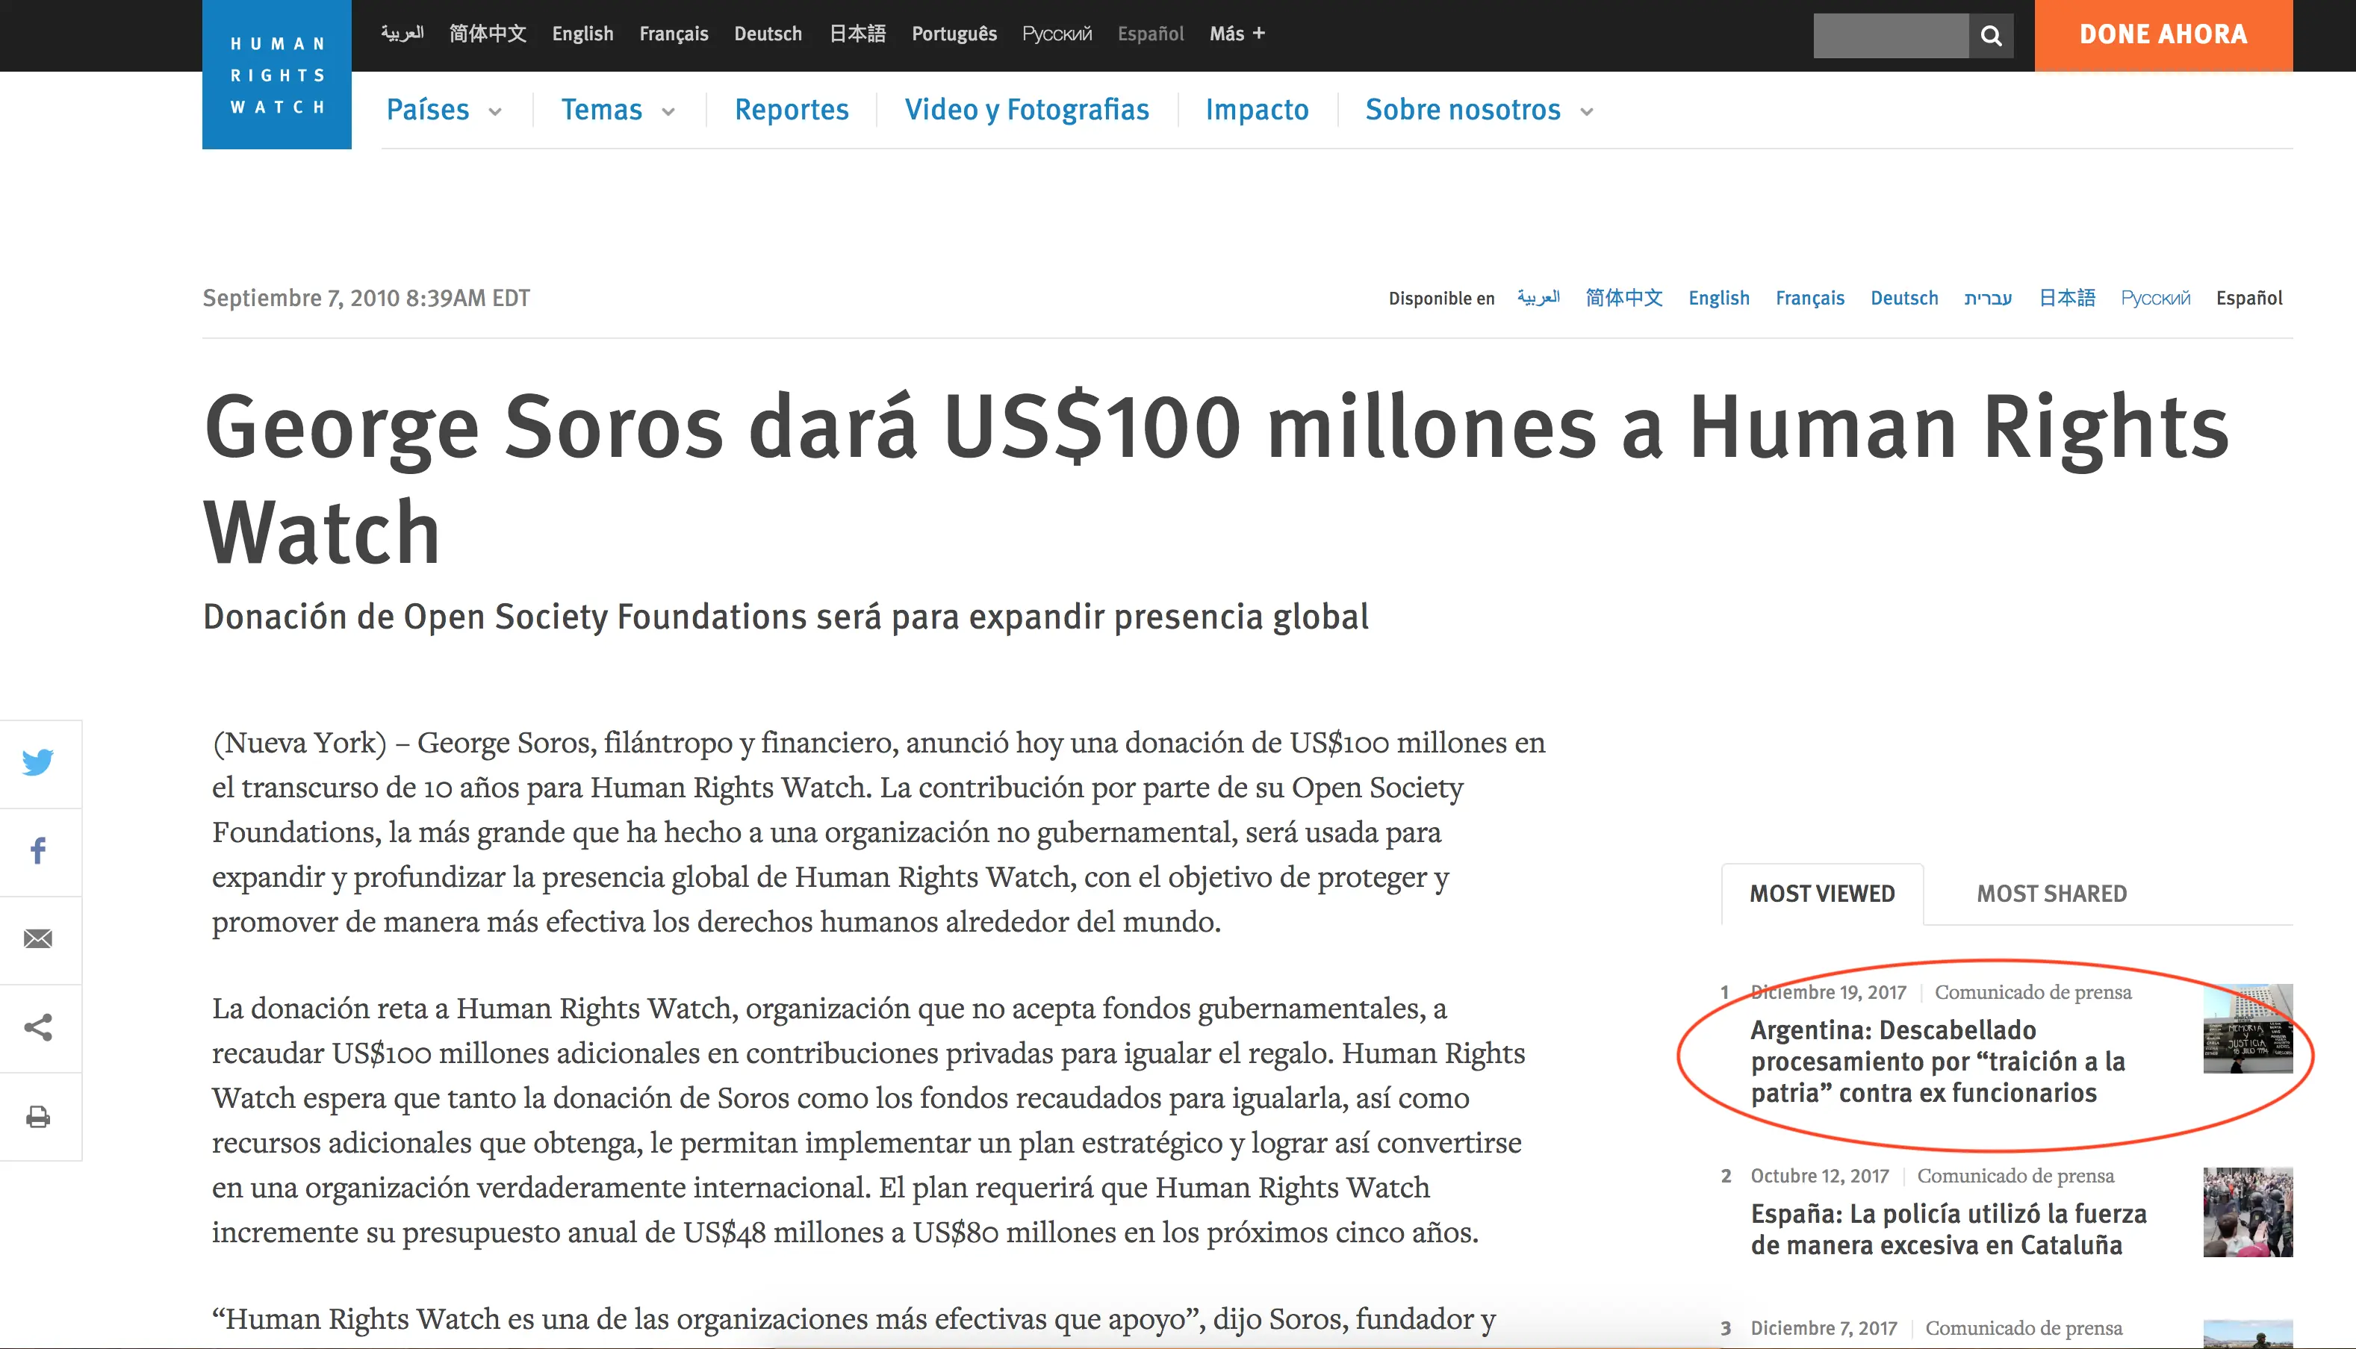The image size is (2356, 1349).
Task: Select the Most Viewed tab
Action: tap(1821, 893)
